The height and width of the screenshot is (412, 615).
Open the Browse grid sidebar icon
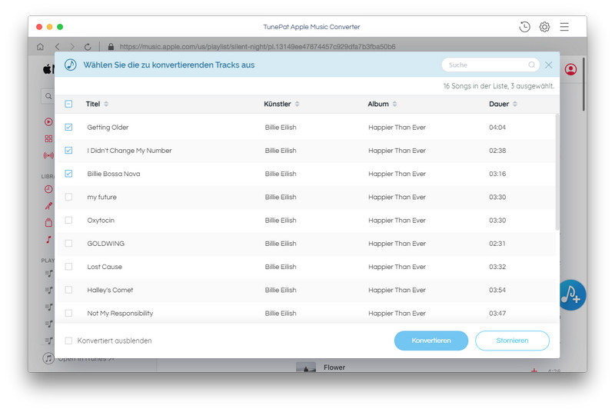pos(48,139)
